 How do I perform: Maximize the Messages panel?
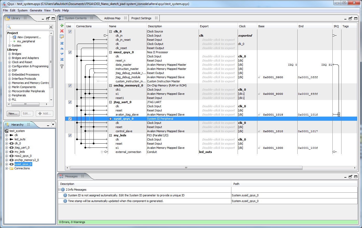coord(356,177)
